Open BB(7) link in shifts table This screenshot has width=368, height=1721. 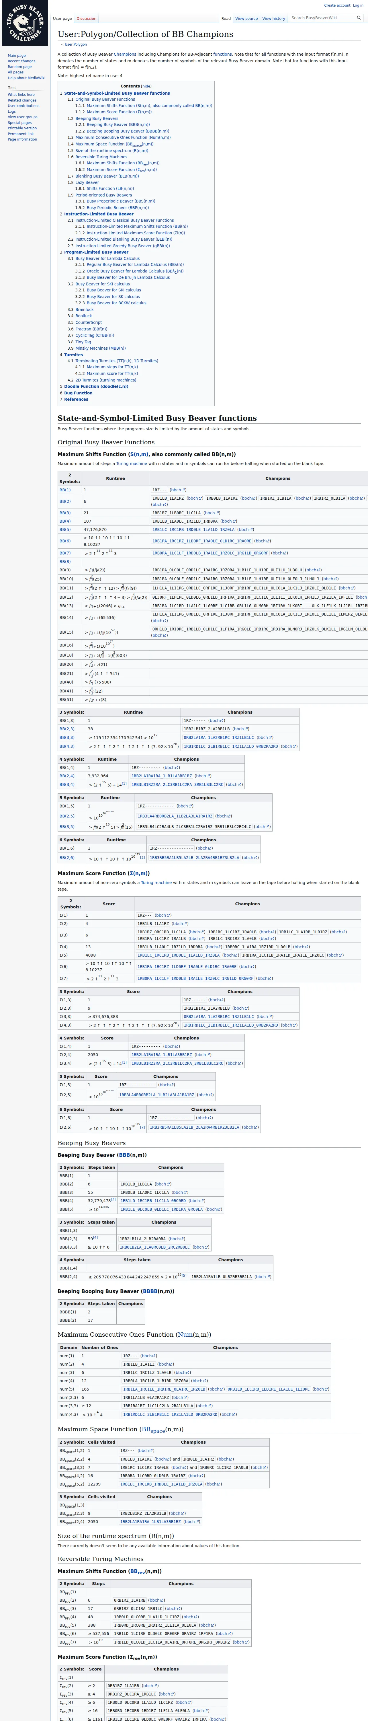click(65, 553)
